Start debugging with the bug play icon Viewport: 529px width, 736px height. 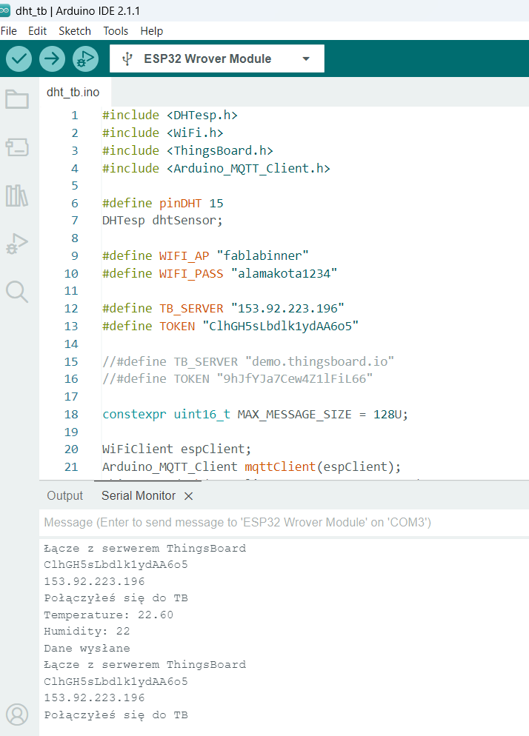click(x=85, y=58)
